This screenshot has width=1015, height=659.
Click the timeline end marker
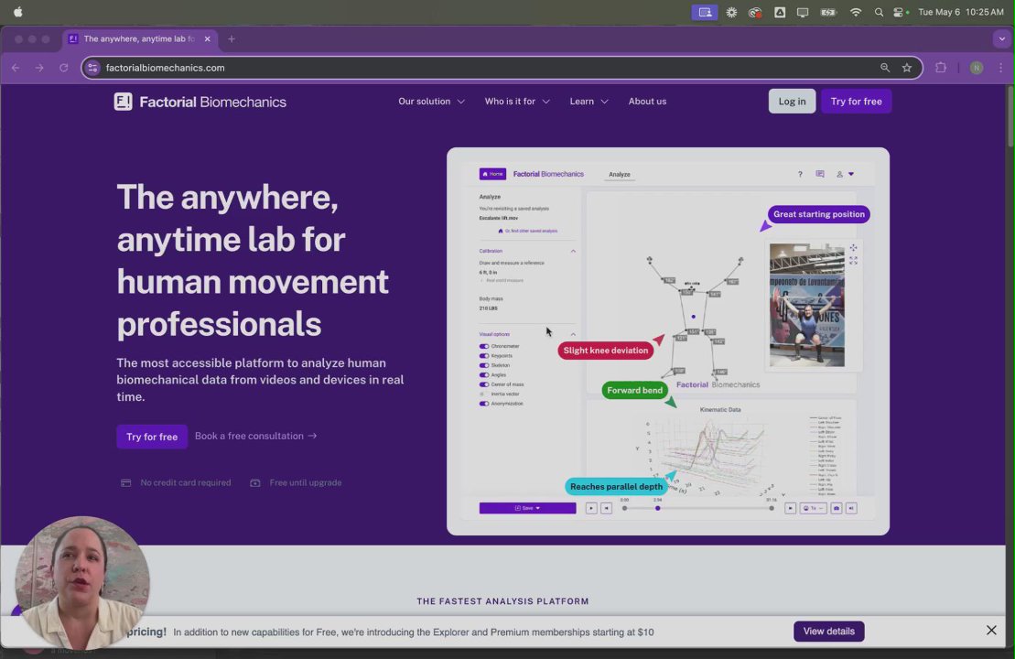[x=772, y=508]
